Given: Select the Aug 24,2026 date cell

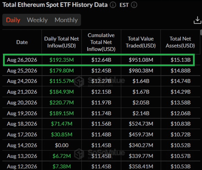Looking at the screenshot, I should tap(22, 81).
